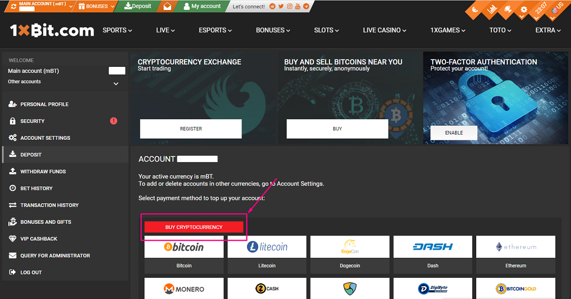The width and height of the screenshot is (571, 299).
Task: Open the Slots menu
Action: (x=326, y=30)
